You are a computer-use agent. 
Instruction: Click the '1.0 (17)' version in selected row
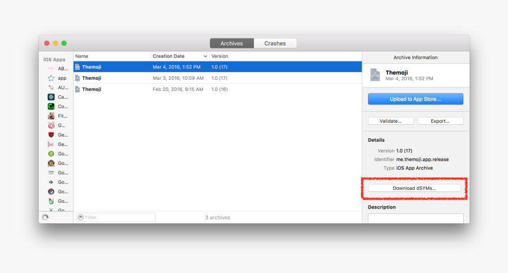pyautogui.click(x=219, y=67)
